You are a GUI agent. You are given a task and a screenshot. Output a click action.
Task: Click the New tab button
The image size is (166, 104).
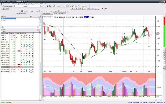pos(11,6)
